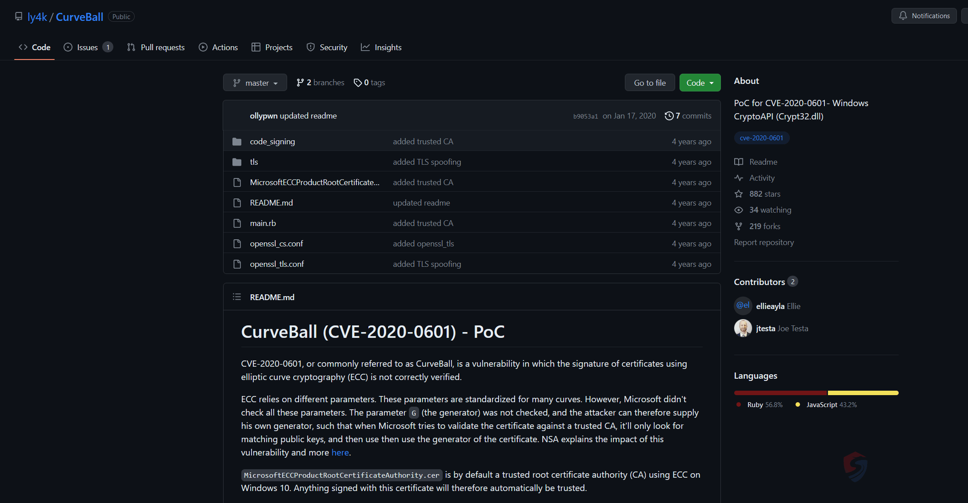Click the README table of contents icon
Screen dimensions: 968x503
pos(236,297)
